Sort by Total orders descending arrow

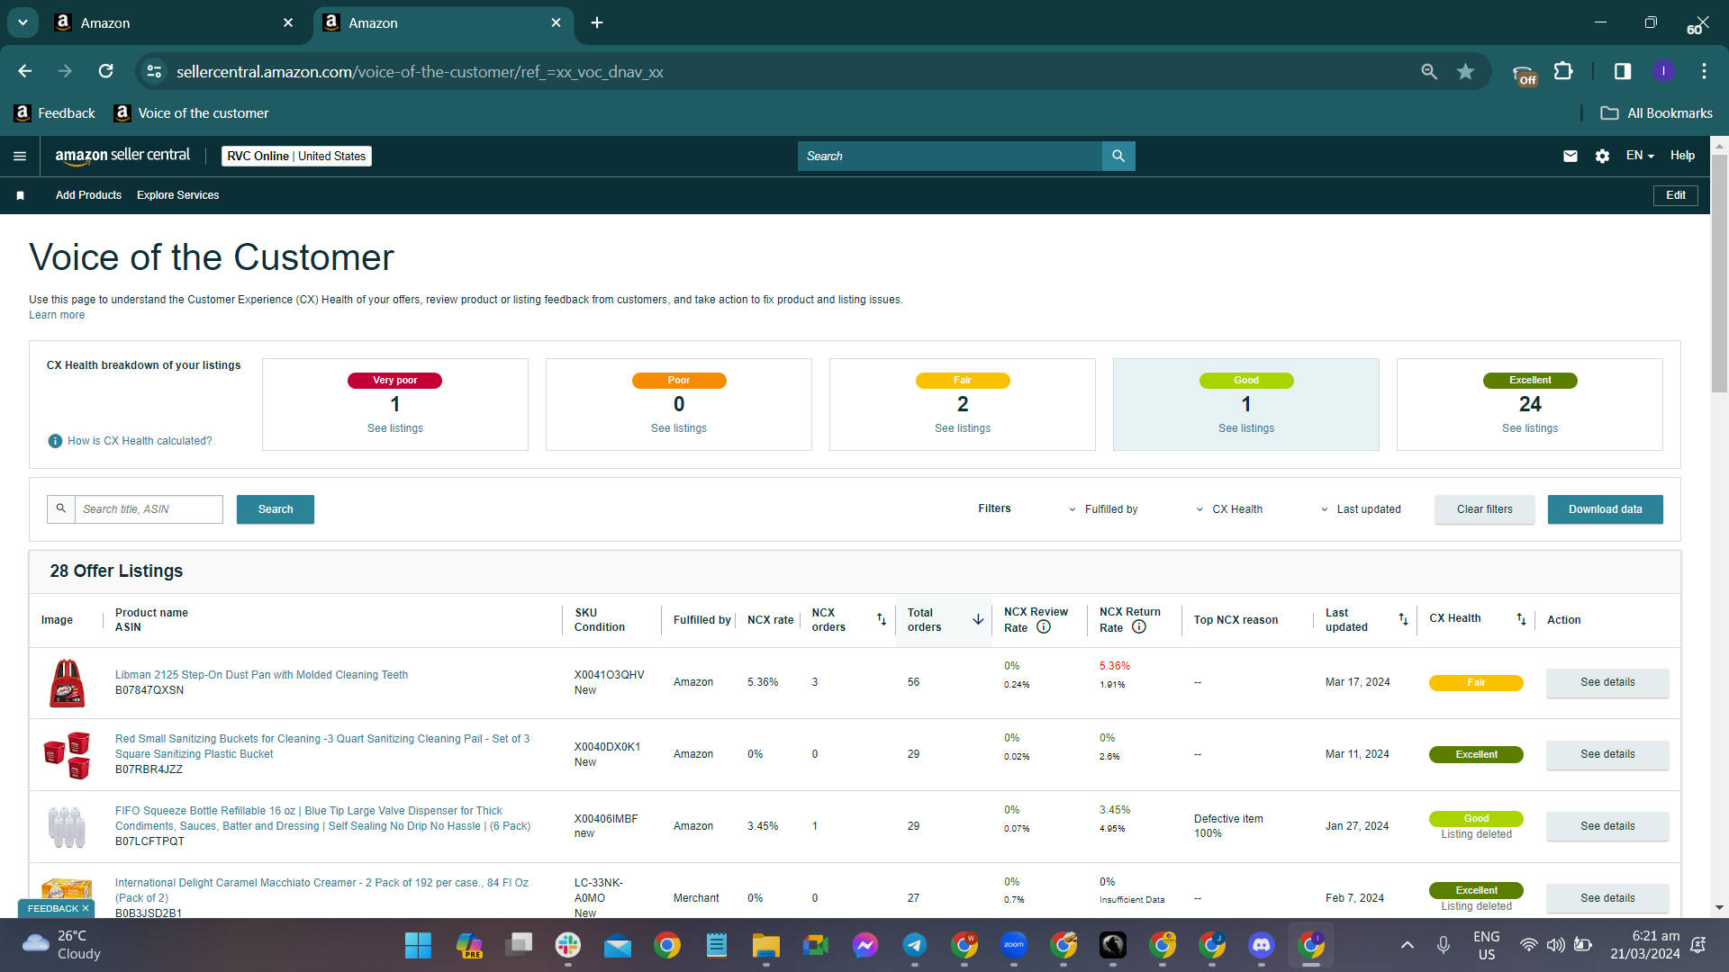coord(978,619)
